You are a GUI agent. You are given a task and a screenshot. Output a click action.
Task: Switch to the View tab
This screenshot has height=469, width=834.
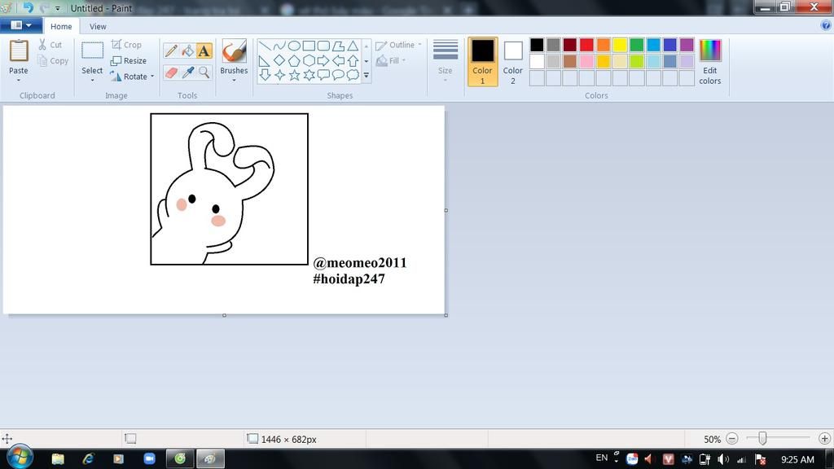[x=98, y=26]
